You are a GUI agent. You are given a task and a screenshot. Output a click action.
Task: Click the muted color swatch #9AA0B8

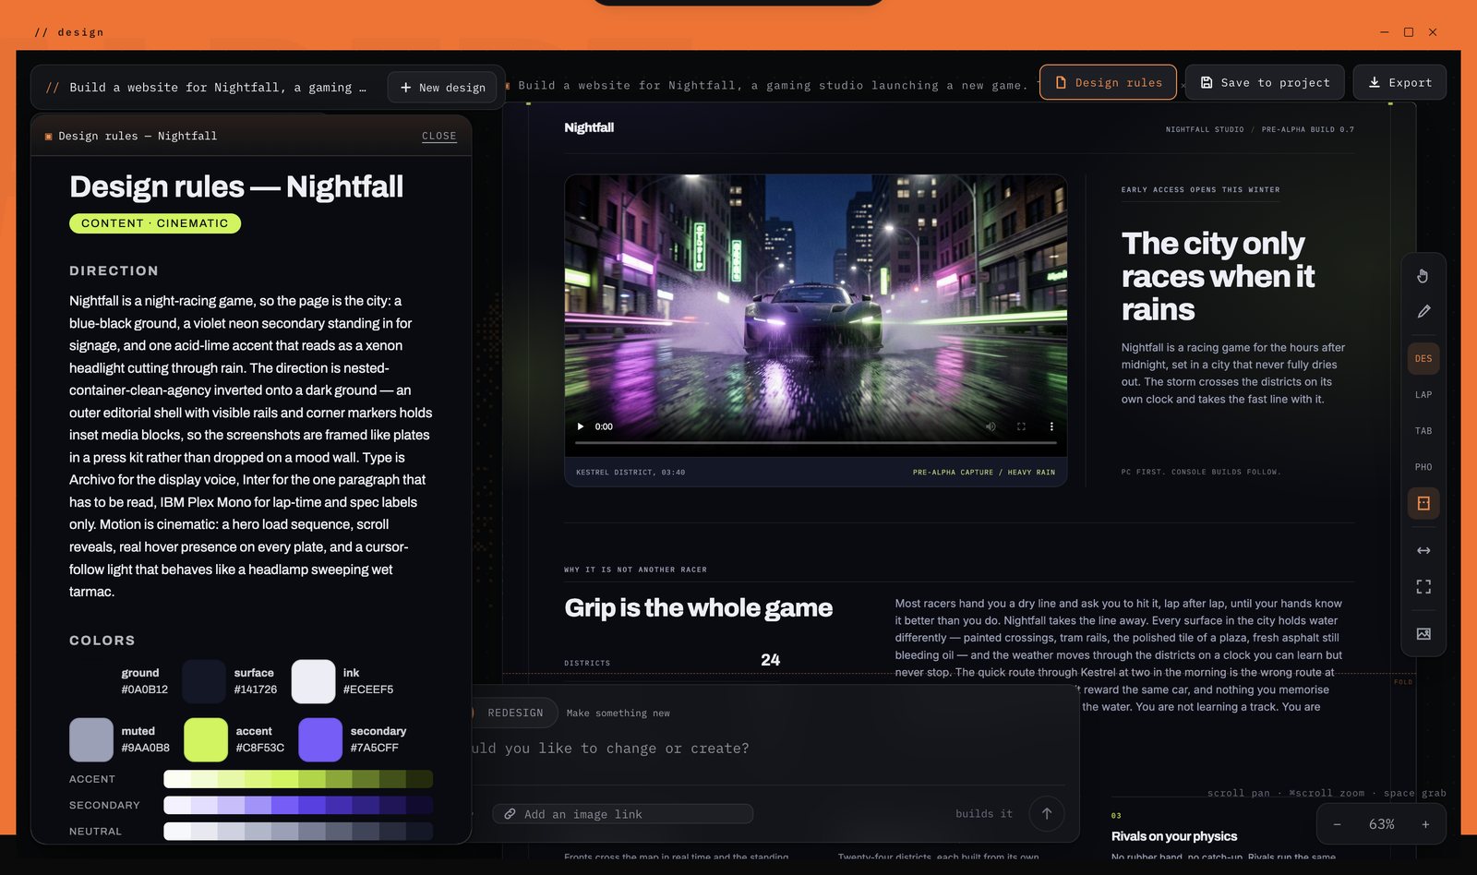click(91, 740)
